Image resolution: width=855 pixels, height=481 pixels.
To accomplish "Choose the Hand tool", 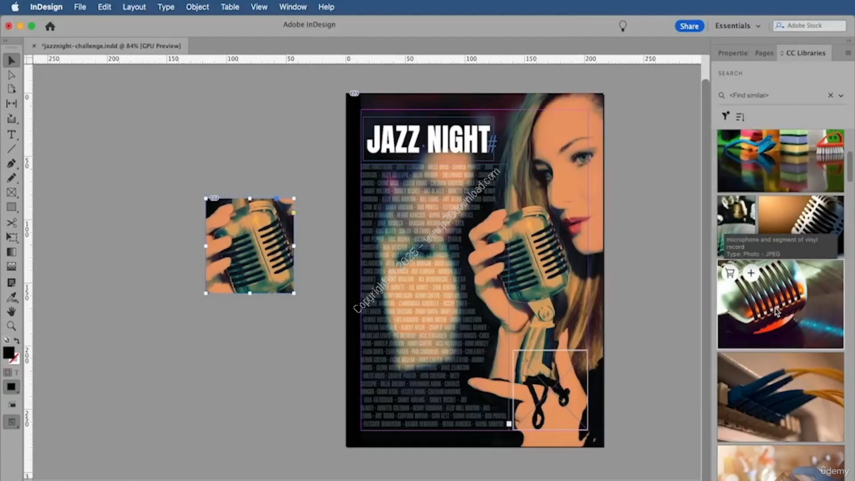I will click(x=11, y=311).
